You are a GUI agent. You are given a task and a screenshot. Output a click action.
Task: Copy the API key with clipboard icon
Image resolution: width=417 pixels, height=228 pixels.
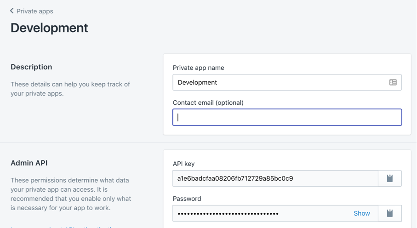click(389, 178)
